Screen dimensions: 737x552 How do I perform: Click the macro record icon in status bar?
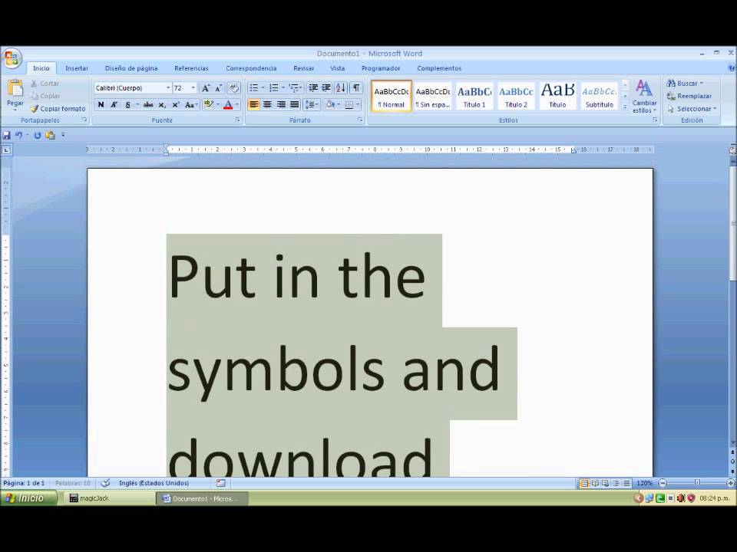pos(221,482)
